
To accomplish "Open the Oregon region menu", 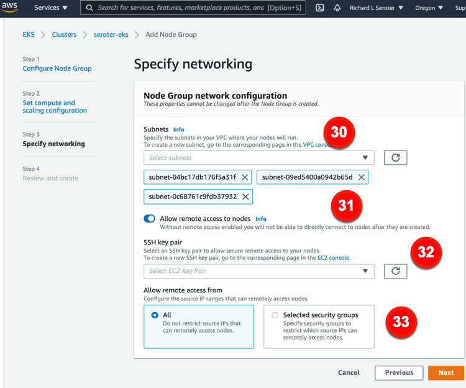I will point(429,8).
